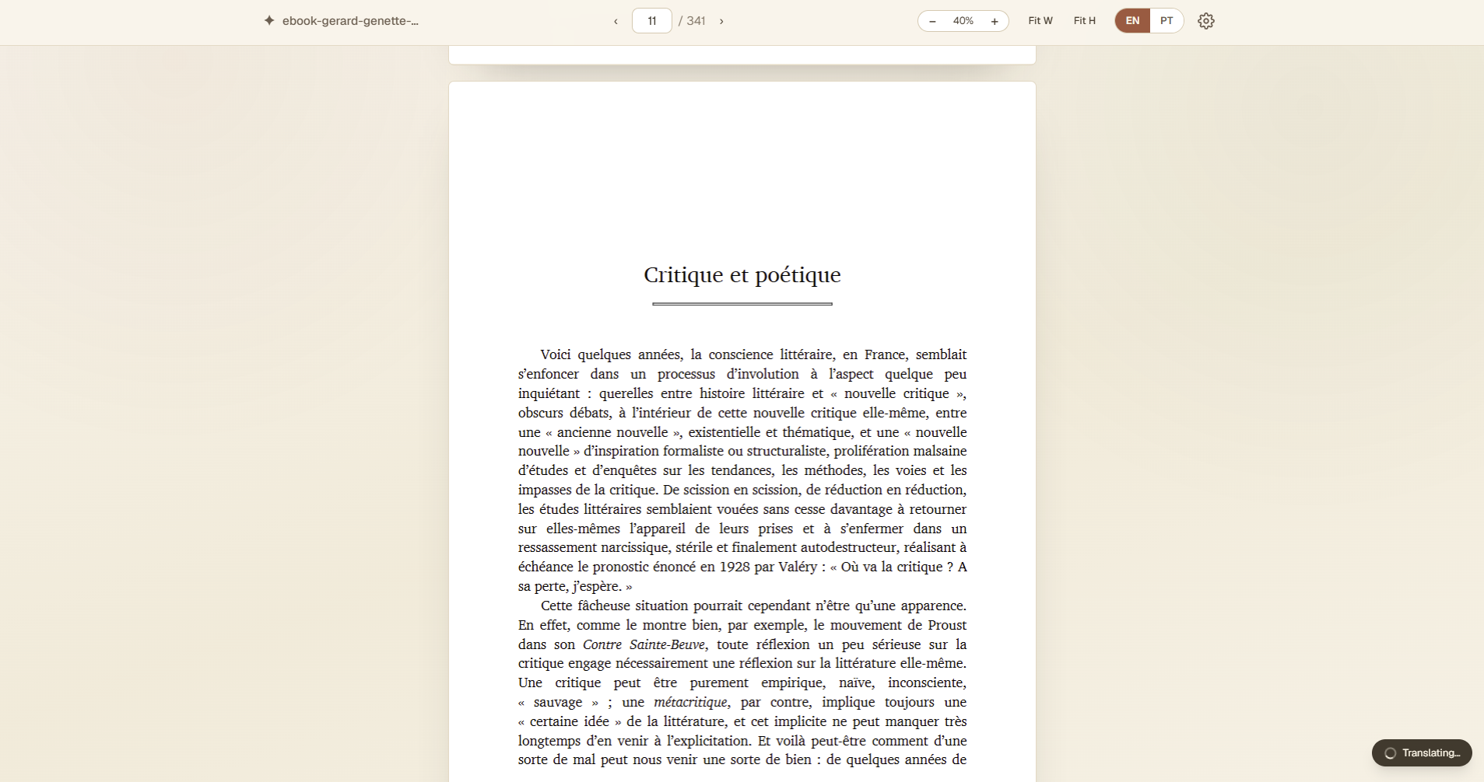Click the quote "Où va la critique ?"
Screen dimensions: 1484x782
[x=897, y=567]
